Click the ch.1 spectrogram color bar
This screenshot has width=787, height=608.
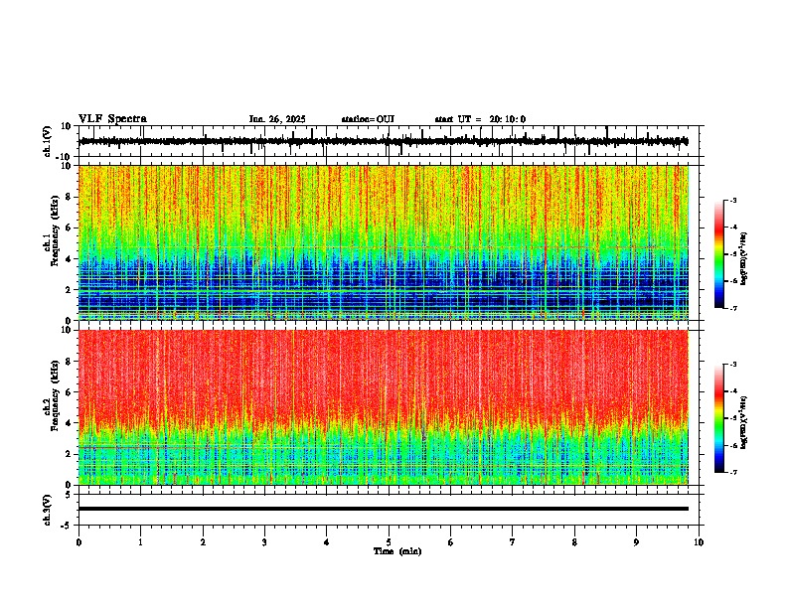pos(718,254)
